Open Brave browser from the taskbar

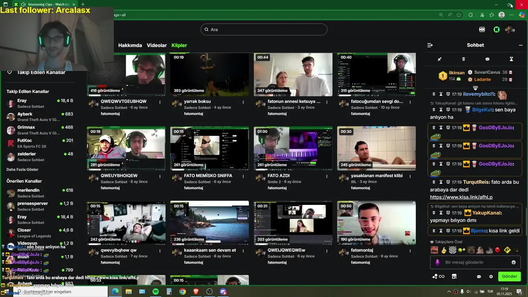pyautogui.click(x=196, y=292)
